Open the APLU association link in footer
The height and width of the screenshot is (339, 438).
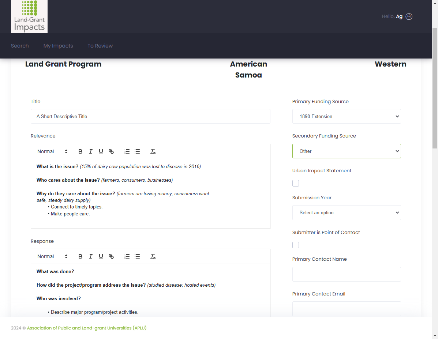(x=87, y=328)
